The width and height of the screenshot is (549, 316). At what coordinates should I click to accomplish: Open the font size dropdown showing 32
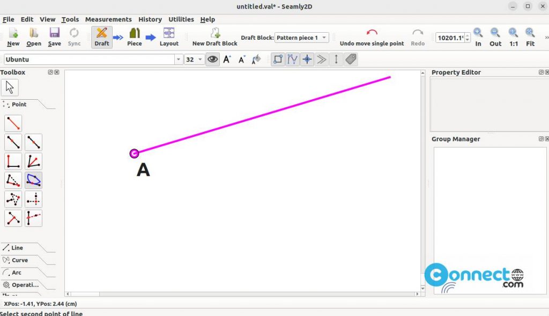point(194,59)
